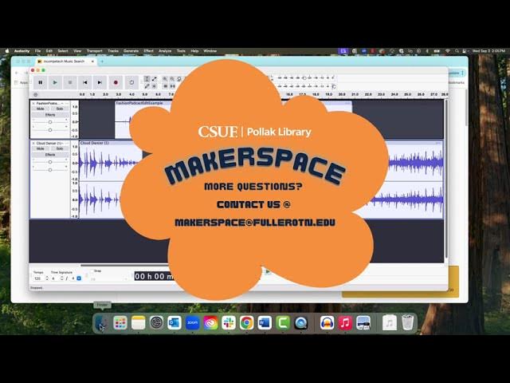Image resolution: width=510 pixels, height=383 pixels.
Task: Click the Silence audio icon
Action: coord(172,86)
